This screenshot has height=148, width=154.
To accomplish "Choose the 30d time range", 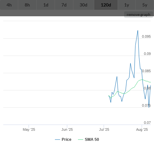I will point(83,5).
